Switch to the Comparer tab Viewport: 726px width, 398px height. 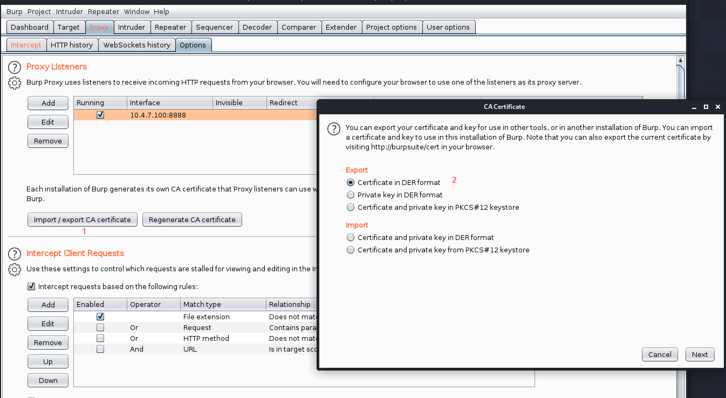click(x=299, y=27)
